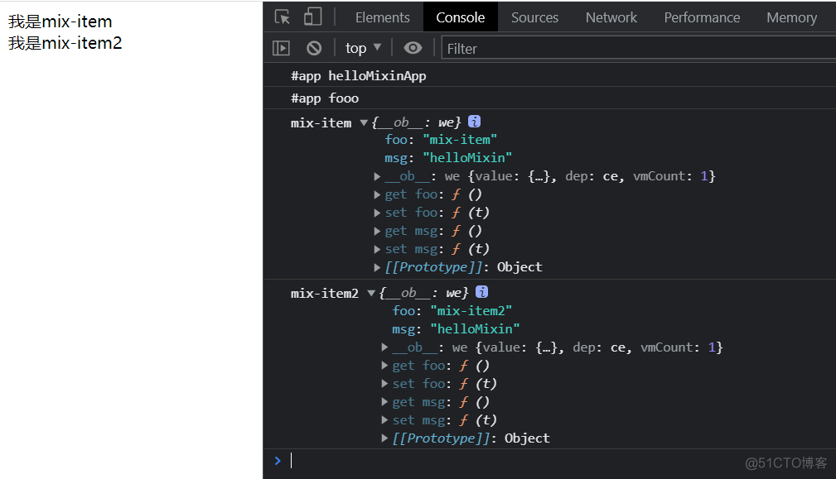Screen dimensions: 836x479
Task: Clear console with the ban icon
Action: (x=314, y=49)
